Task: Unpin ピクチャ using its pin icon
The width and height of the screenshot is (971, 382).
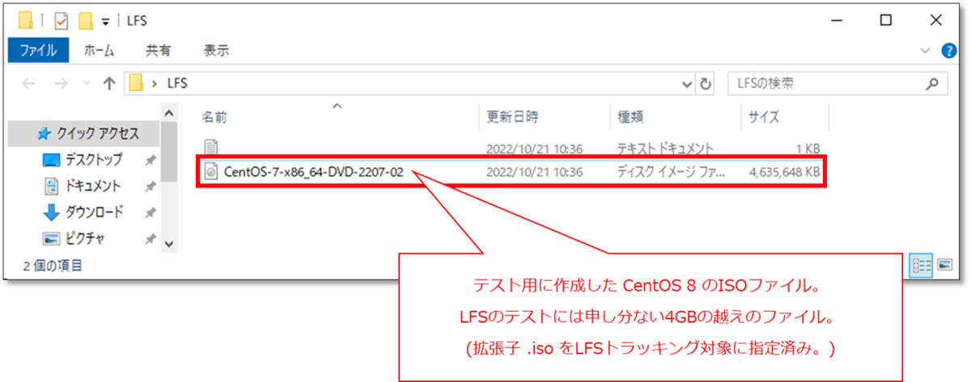Action: 150,239
